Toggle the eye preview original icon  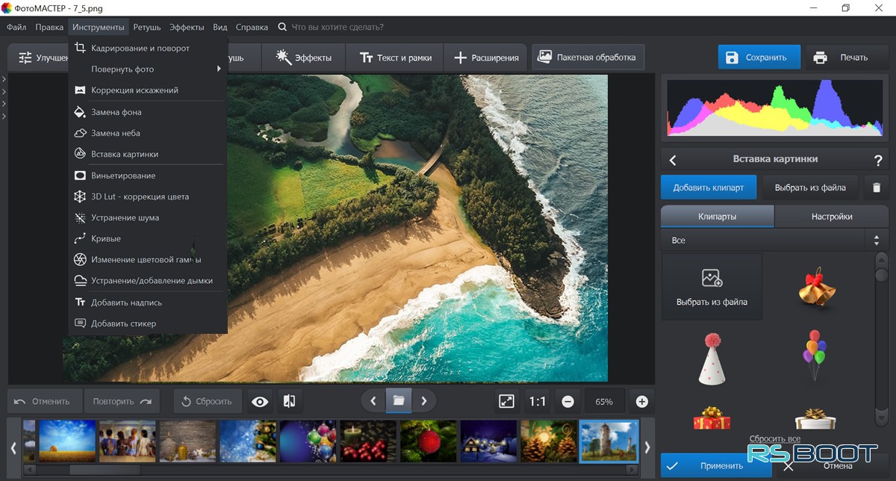tap(260, 401)
